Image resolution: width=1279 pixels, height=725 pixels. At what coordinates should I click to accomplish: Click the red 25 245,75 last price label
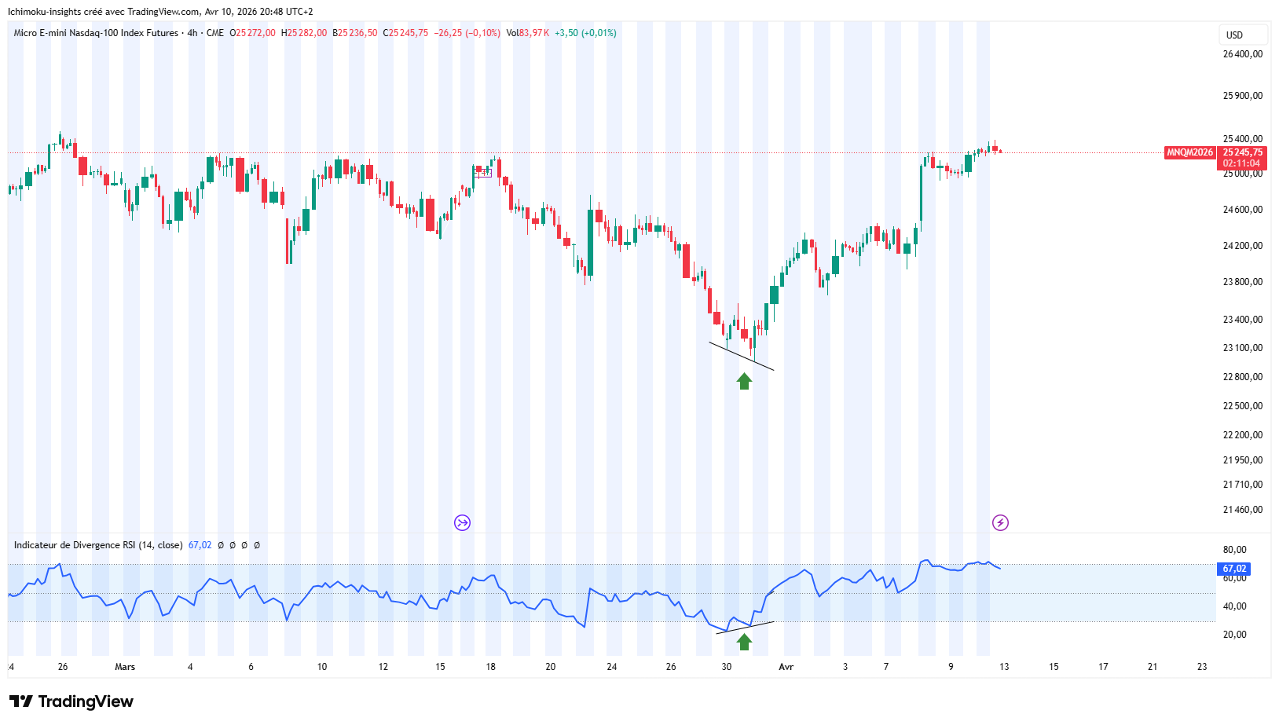(1242, 152)
